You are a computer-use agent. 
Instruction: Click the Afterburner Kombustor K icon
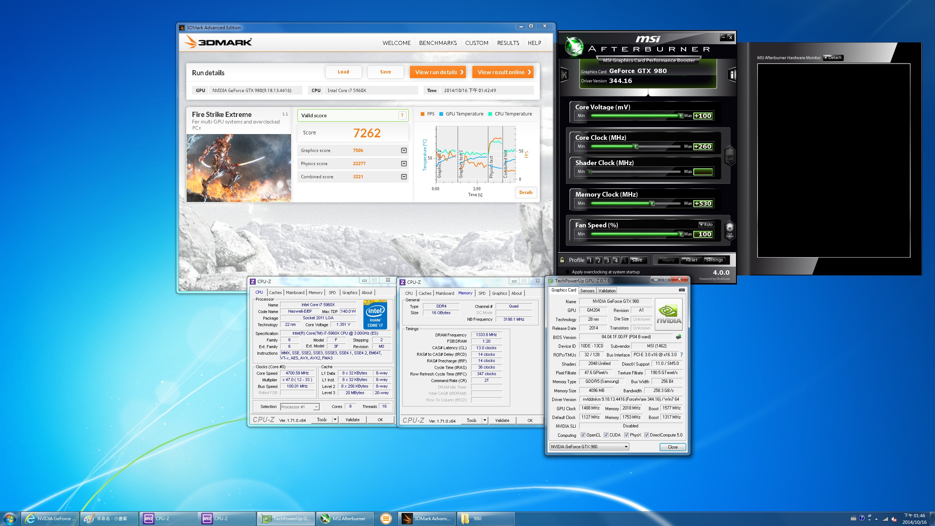pos(564,75)
